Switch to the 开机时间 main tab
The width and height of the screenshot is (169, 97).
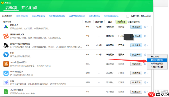29,8
